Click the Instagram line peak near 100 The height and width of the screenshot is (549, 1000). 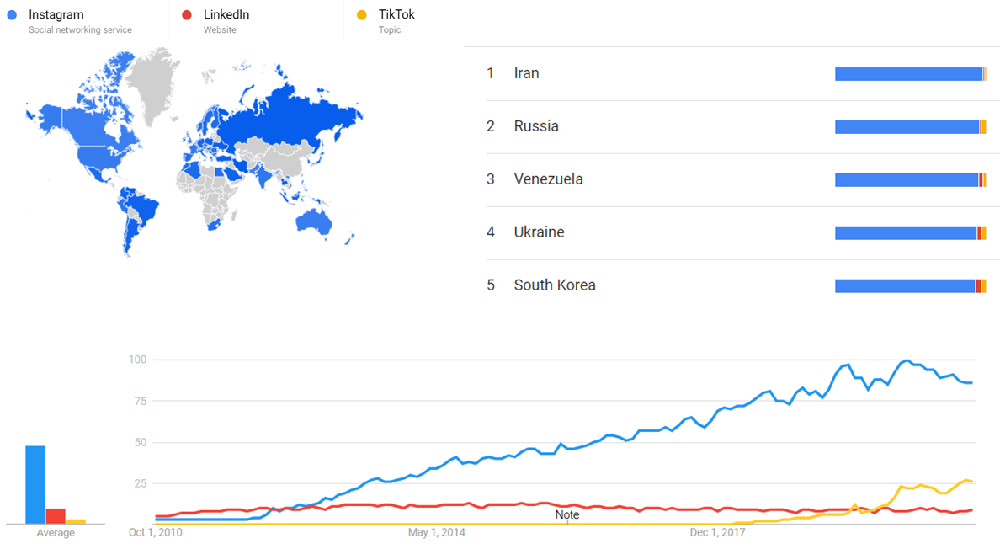[907, 361]
